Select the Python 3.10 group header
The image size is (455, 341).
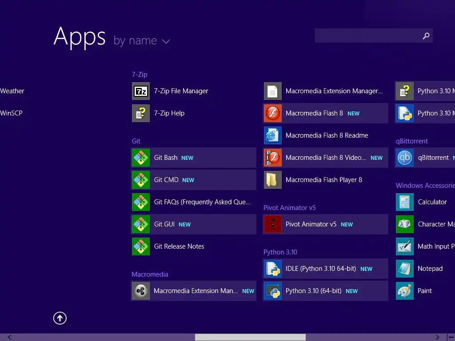(280, 252)
